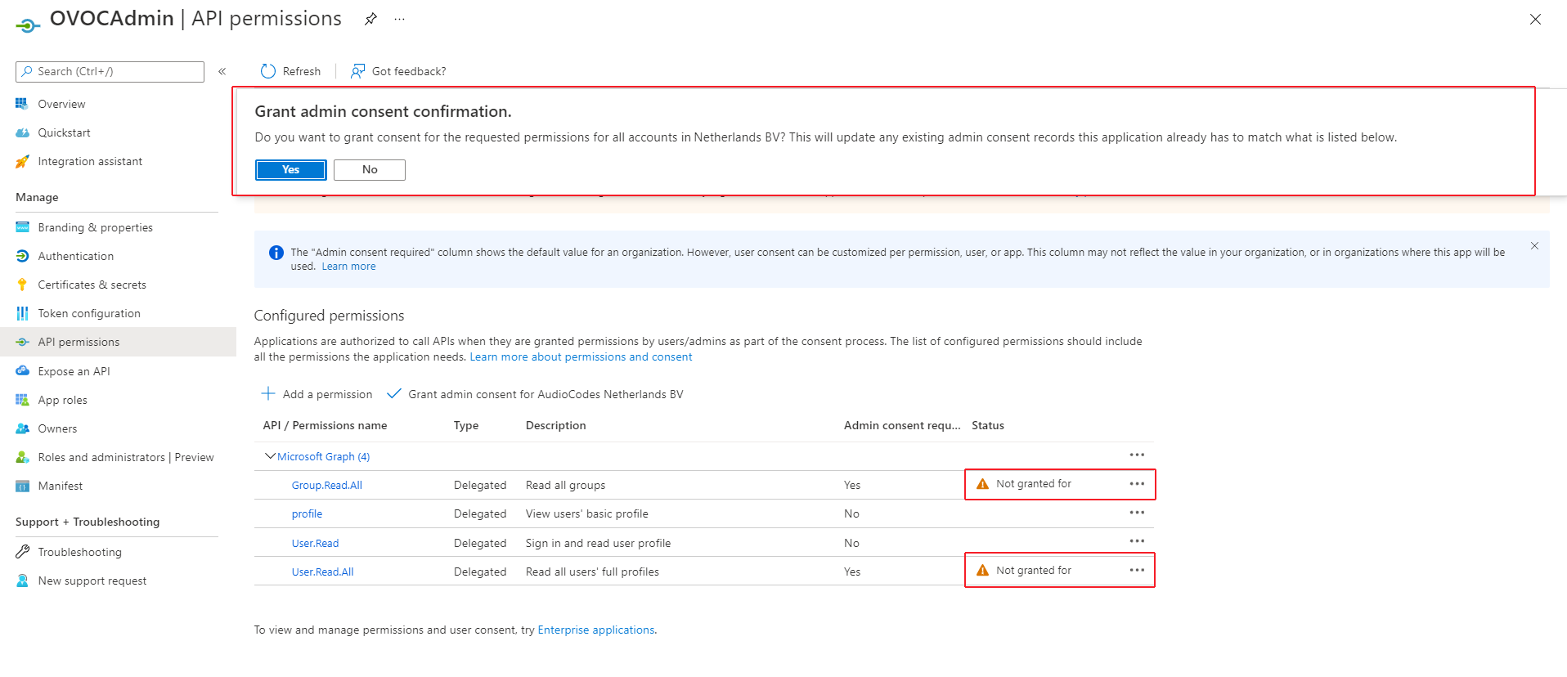Click the User.Read permission link
Screen dimensions: 1567x677
tap(315, 543)
